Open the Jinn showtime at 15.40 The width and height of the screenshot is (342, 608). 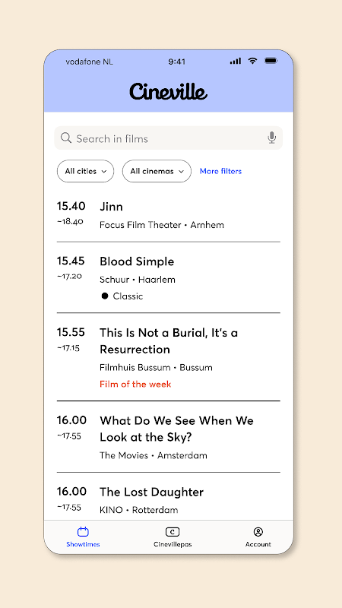point(168,215)
